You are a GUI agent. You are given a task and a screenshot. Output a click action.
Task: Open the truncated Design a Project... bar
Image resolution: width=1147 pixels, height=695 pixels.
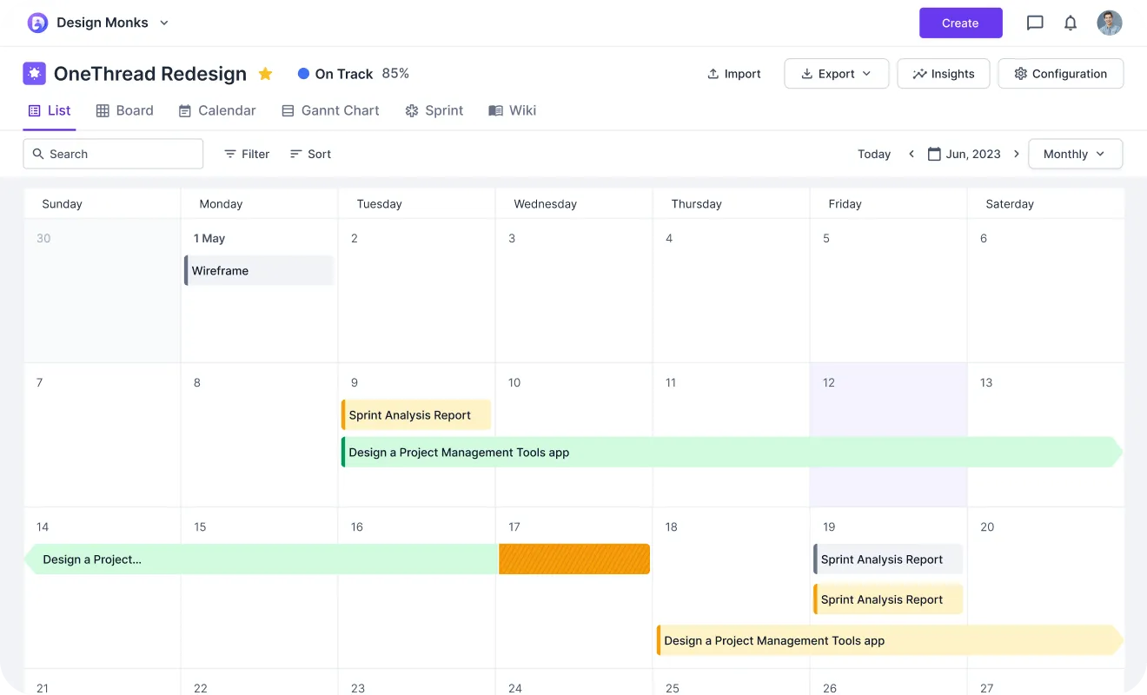261,559
